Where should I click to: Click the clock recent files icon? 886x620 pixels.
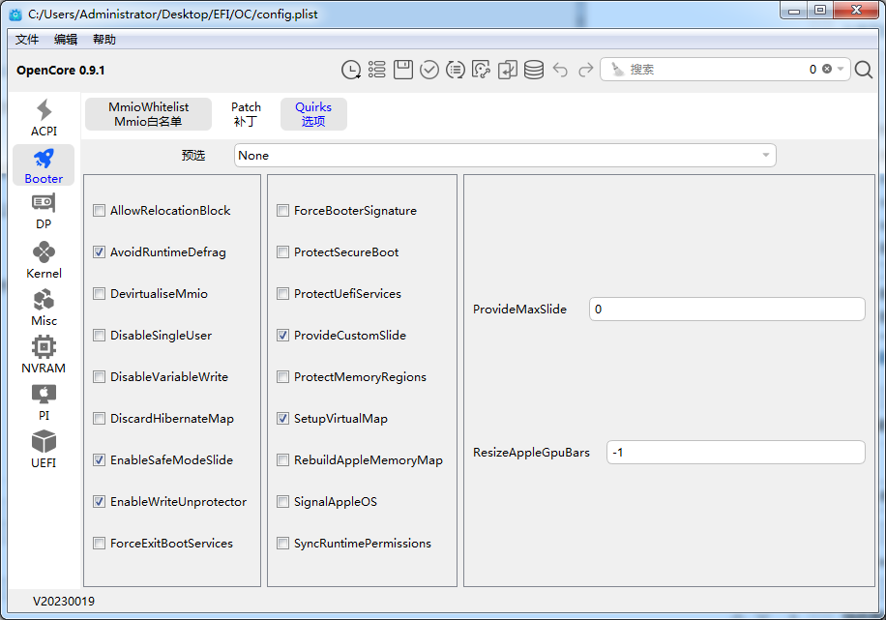[351, 70]
